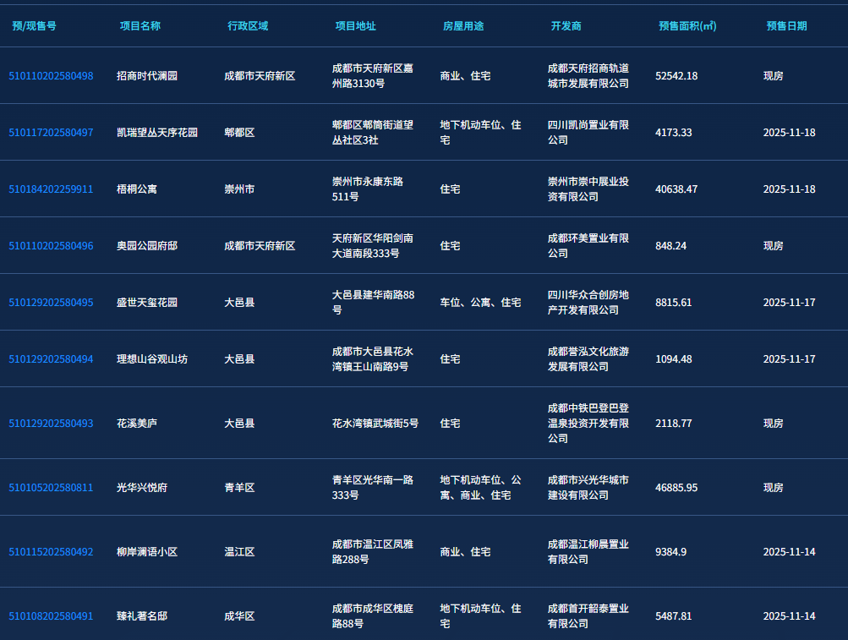Open presale link 510108202580491
Viewport: 848px width, 640px height.
51,616
